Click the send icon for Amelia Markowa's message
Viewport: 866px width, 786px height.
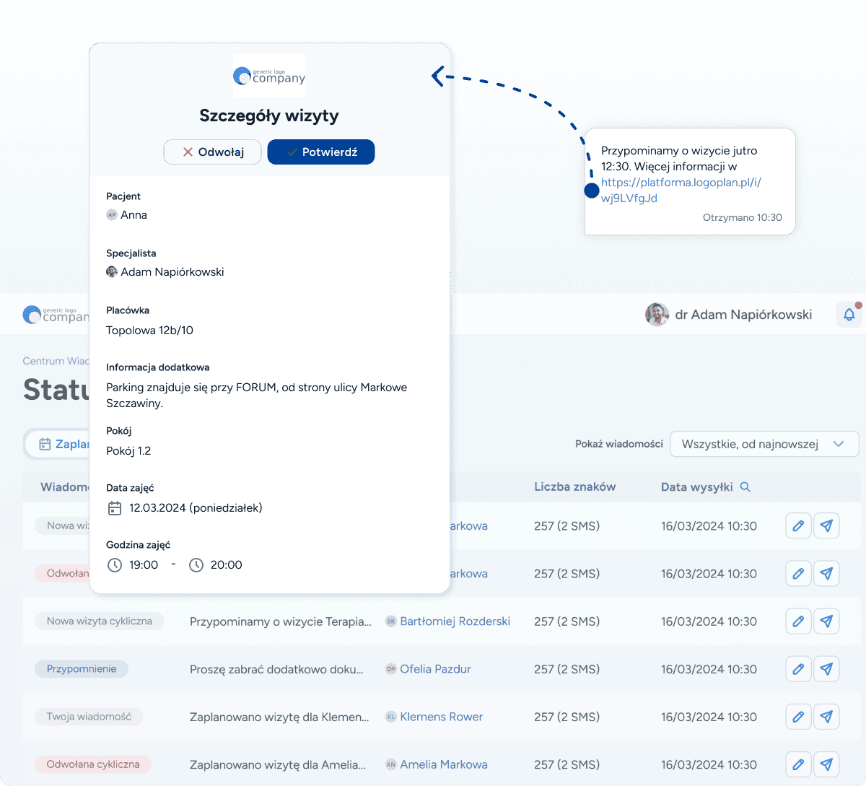point(826,764)
